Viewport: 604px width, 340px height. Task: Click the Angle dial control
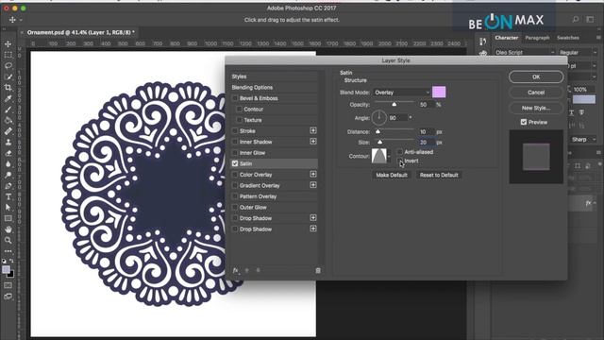[x=379, y=117]
